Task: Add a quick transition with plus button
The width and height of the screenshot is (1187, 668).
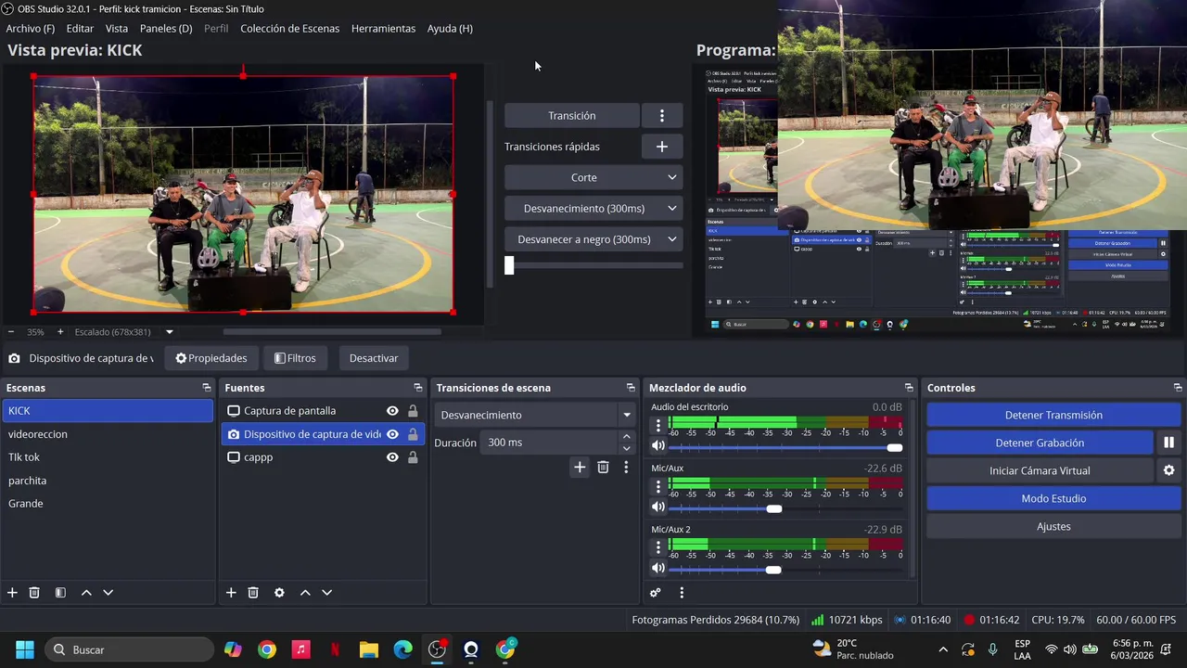Action: (662, 147)
